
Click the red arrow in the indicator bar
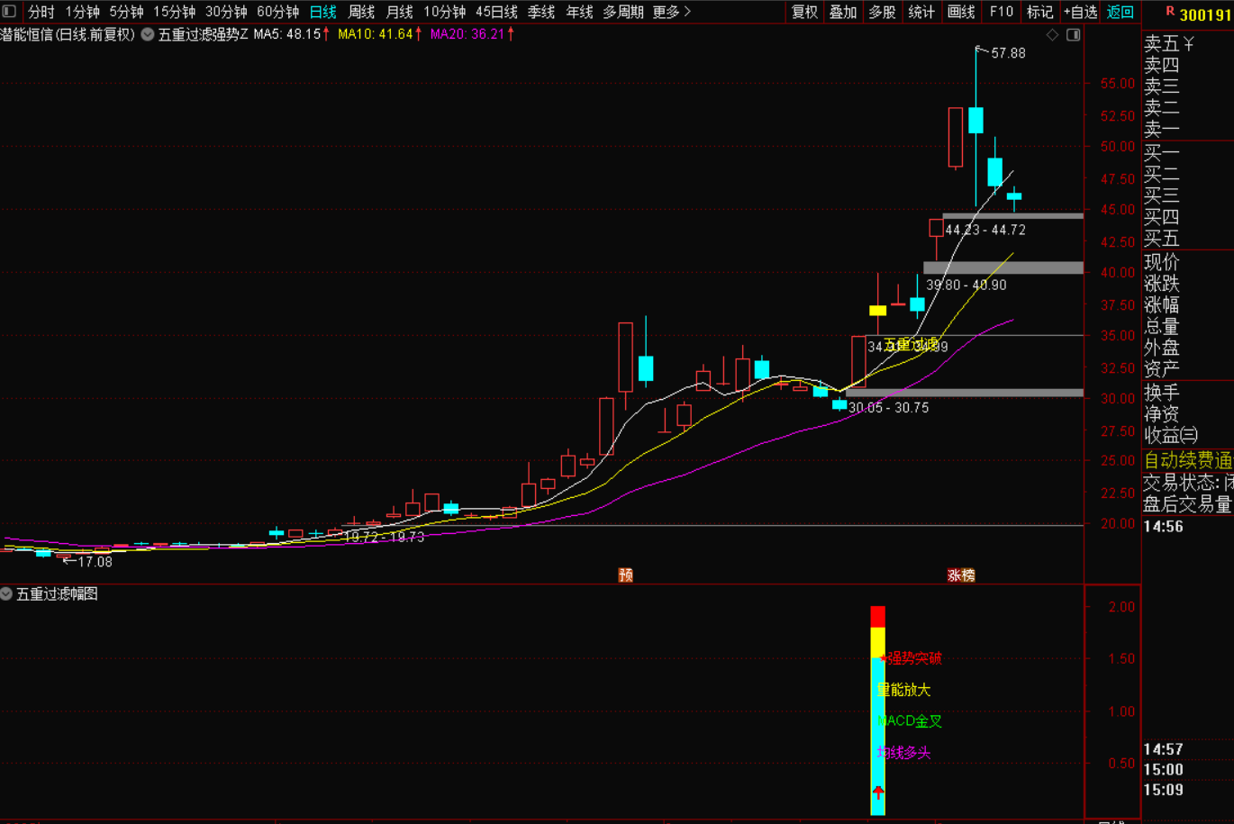pyautogui.click(x=878, y=792)
